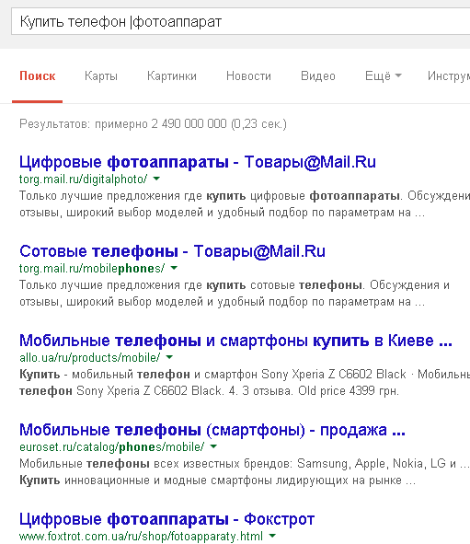
Task: Open Цифровые фотоаппараты Фокстрот result
Action: 166,519
